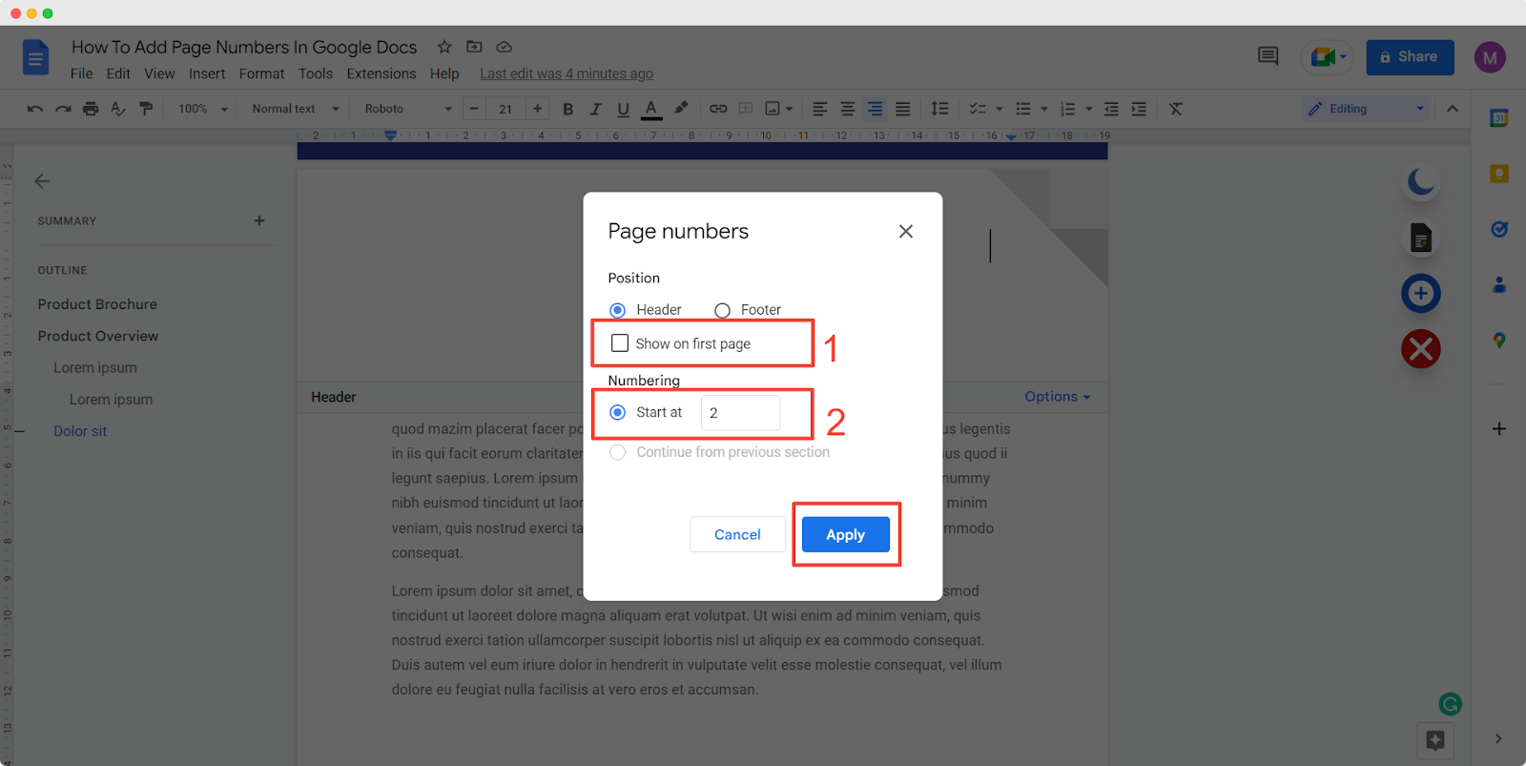Open the zoom 100% dropdown
1526x766 pixels.
pyautogui.click(x=203, y=109)
